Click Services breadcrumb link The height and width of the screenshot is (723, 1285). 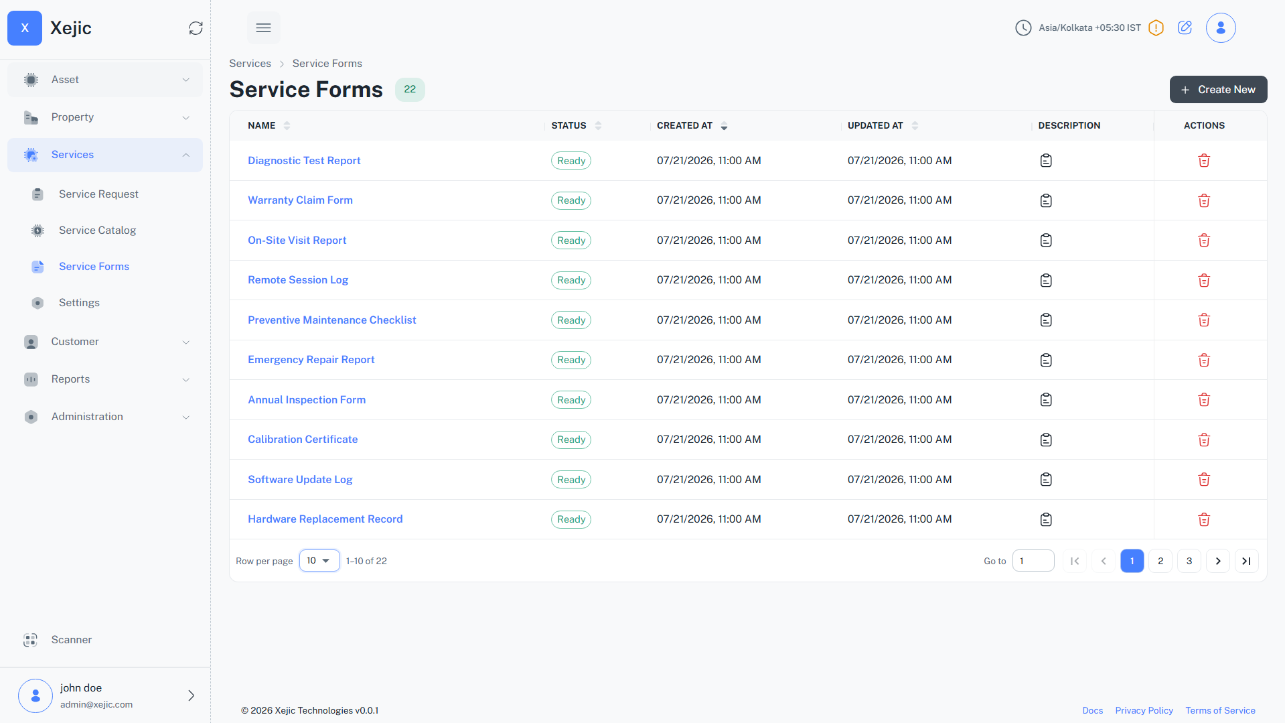click(x=250, y=64)
